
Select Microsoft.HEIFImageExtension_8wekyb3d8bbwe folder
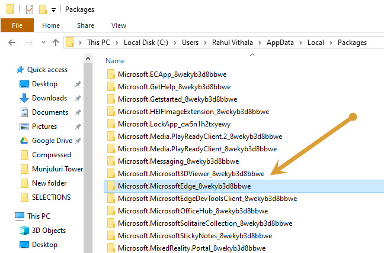tap(188, 112)
